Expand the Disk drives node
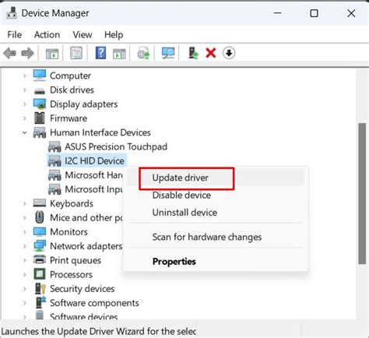 25,90
